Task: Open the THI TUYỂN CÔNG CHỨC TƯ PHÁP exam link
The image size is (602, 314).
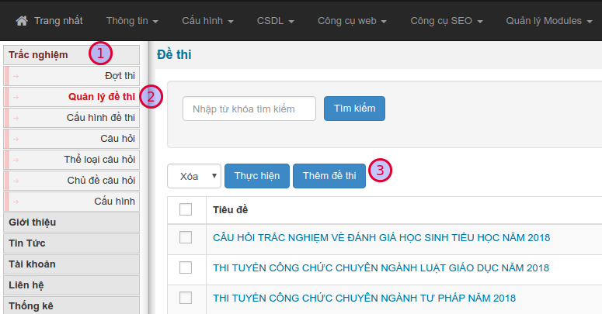Action: [x=364, y=298]
